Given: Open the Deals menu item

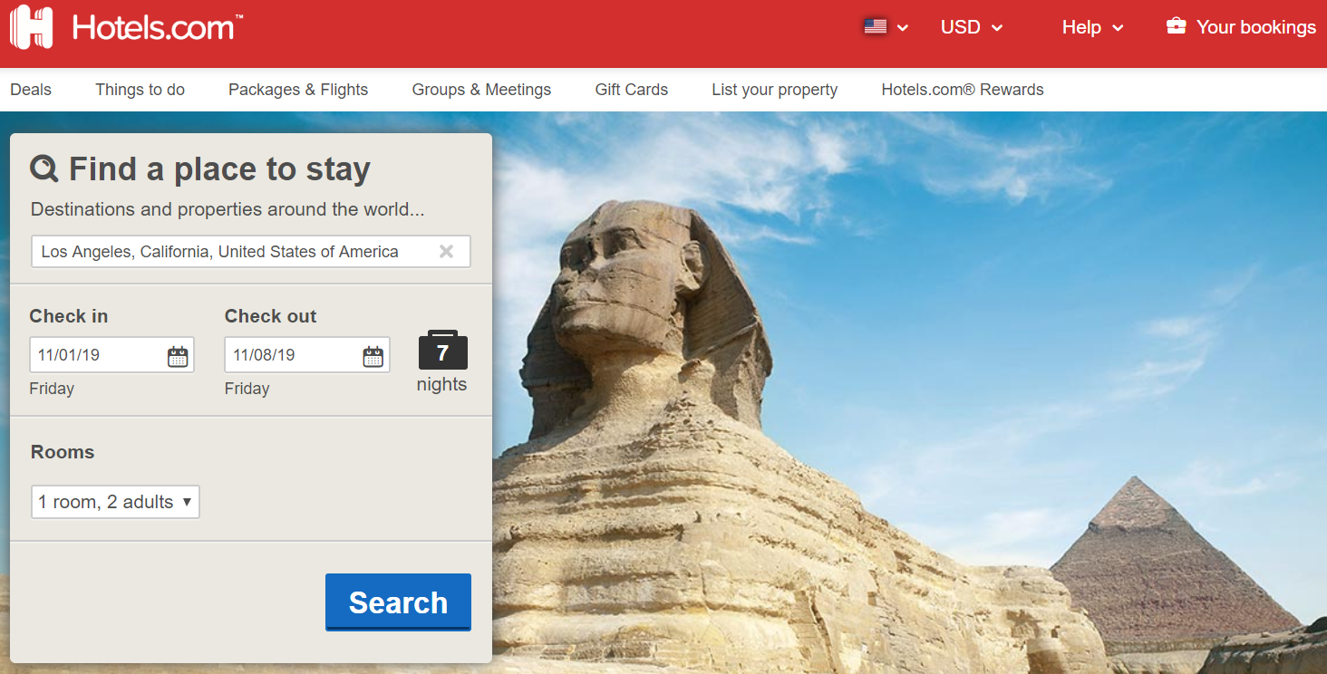Looking at the screenshot, I should (x=31, y=90).
